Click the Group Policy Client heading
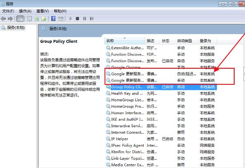The width and height of the screenshot is (245, 168). coord(59,42)
